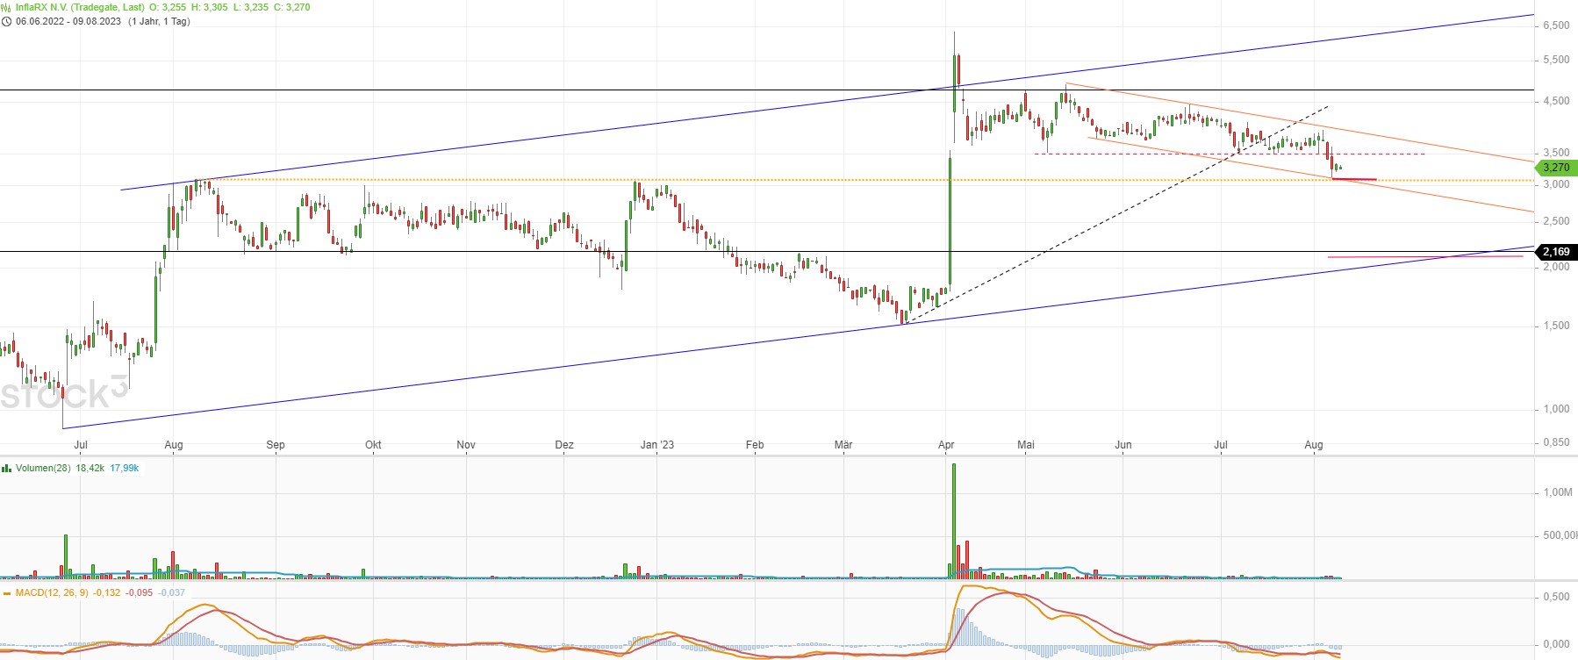The image size is (1578, 660).
Task: Open the date range 06.06.2022 - 09.08.2023 selector
Action: (x=68, y=22)
